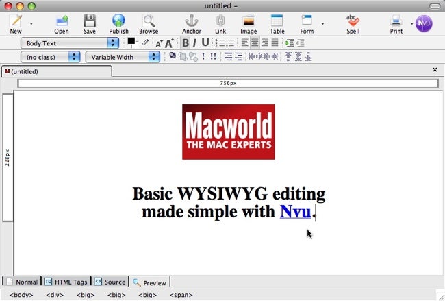445x301 pixels.
Task: Toggle bulleted list
Action: point(229,43)
